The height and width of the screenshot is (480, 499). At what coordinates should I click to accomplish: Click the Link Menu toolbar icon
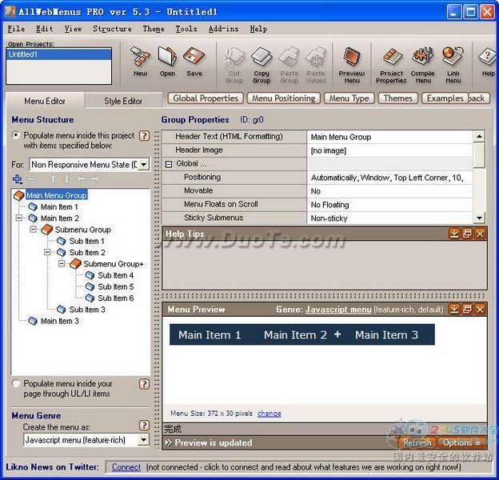click(453, 65)
